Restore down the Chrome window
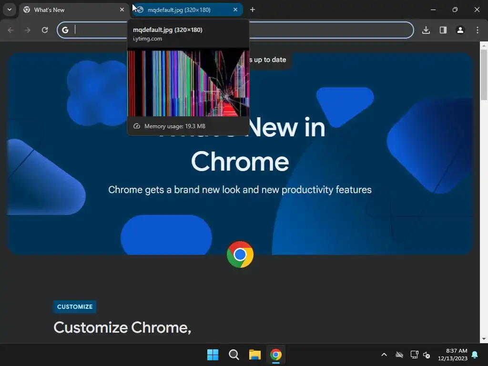 [x=455, y=10]
